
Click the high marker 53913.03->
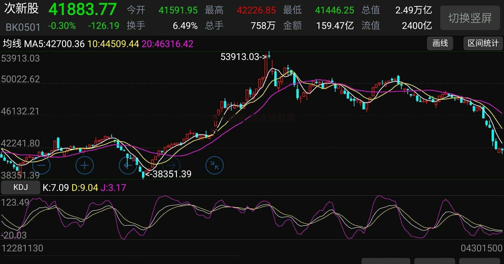(x=244, y=57)
